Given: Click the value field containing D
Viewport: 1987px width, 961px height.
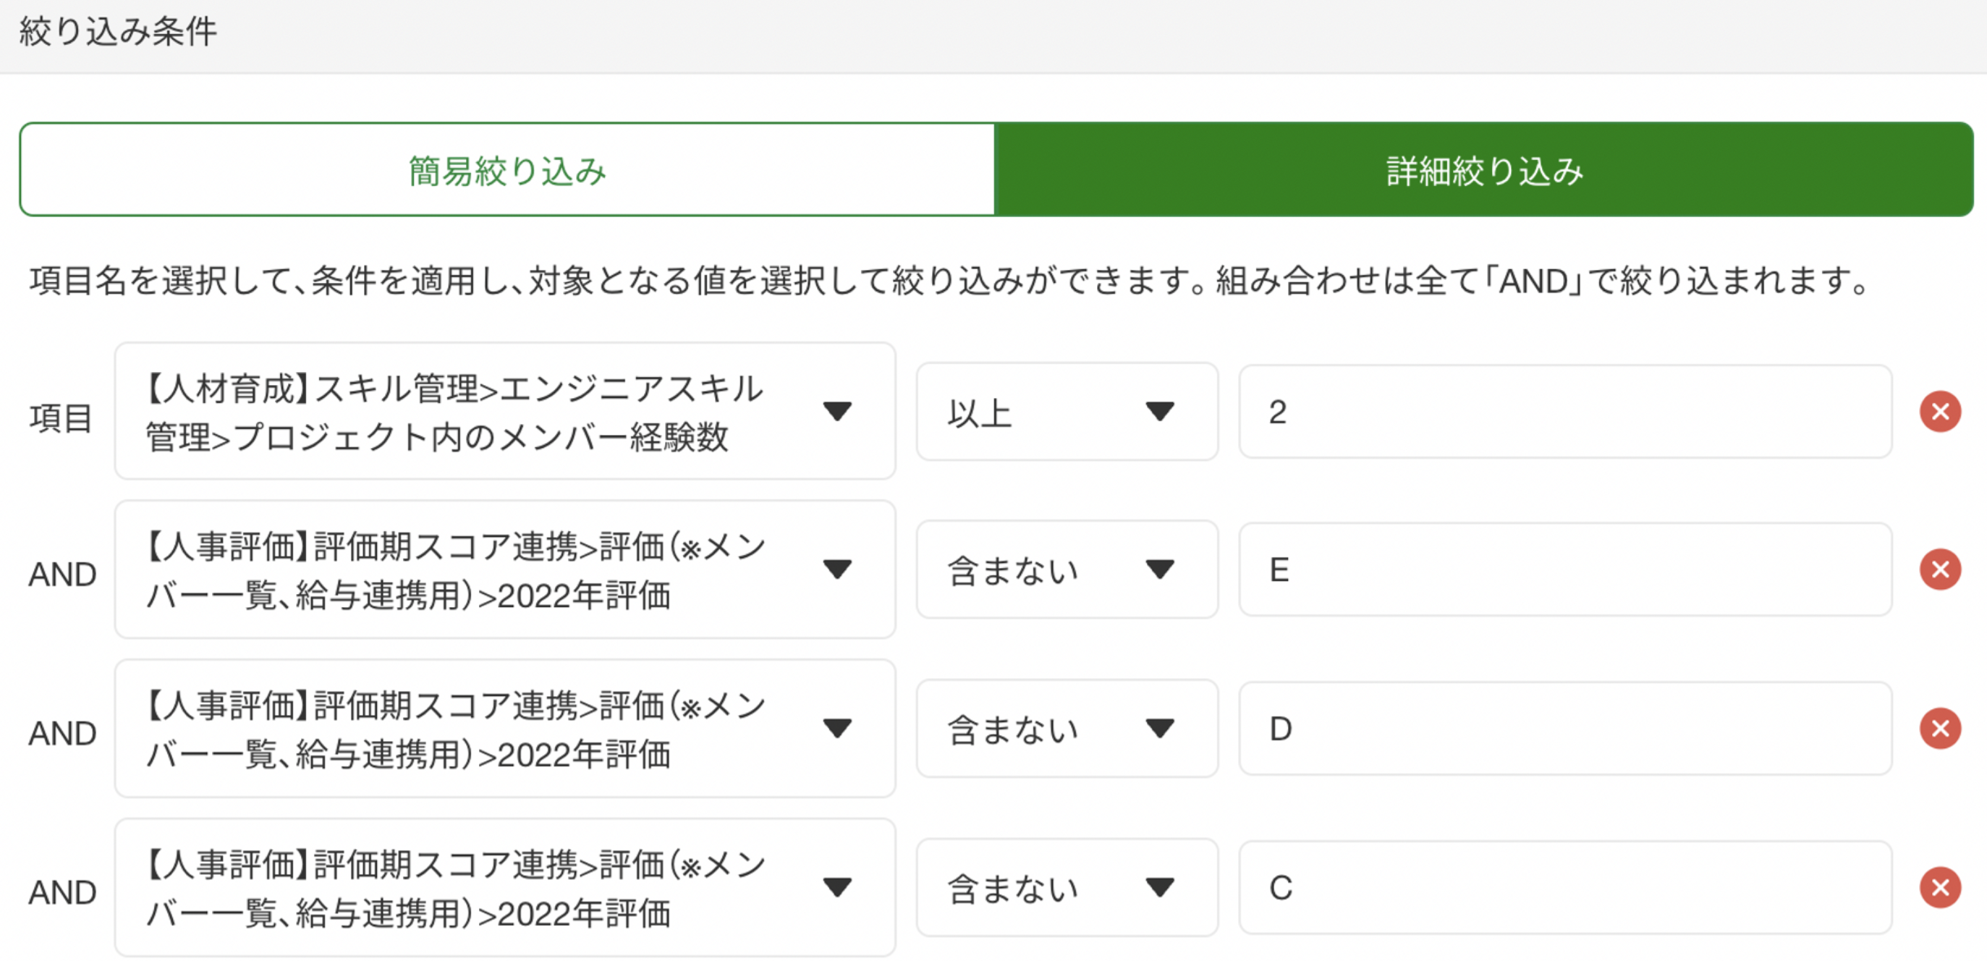Looking at the screenshot, I should tap(1564, 729).
